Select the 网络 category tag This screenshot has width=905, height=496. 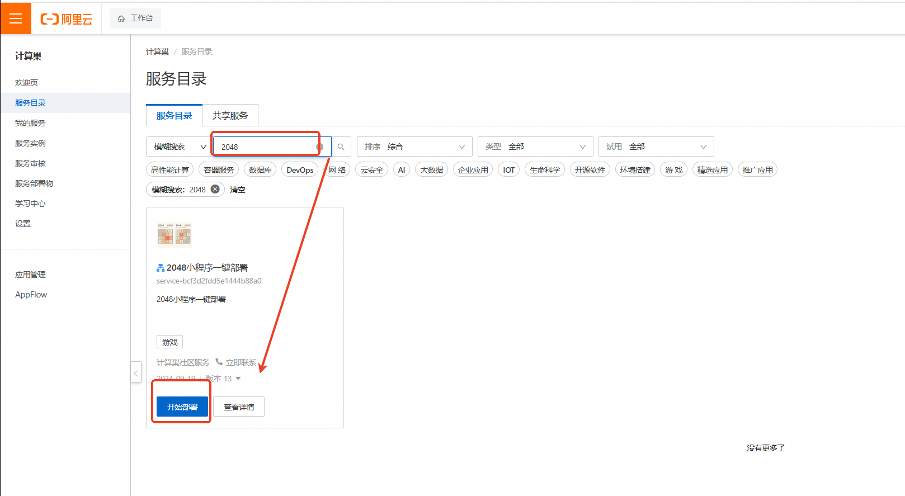[337, 170]
